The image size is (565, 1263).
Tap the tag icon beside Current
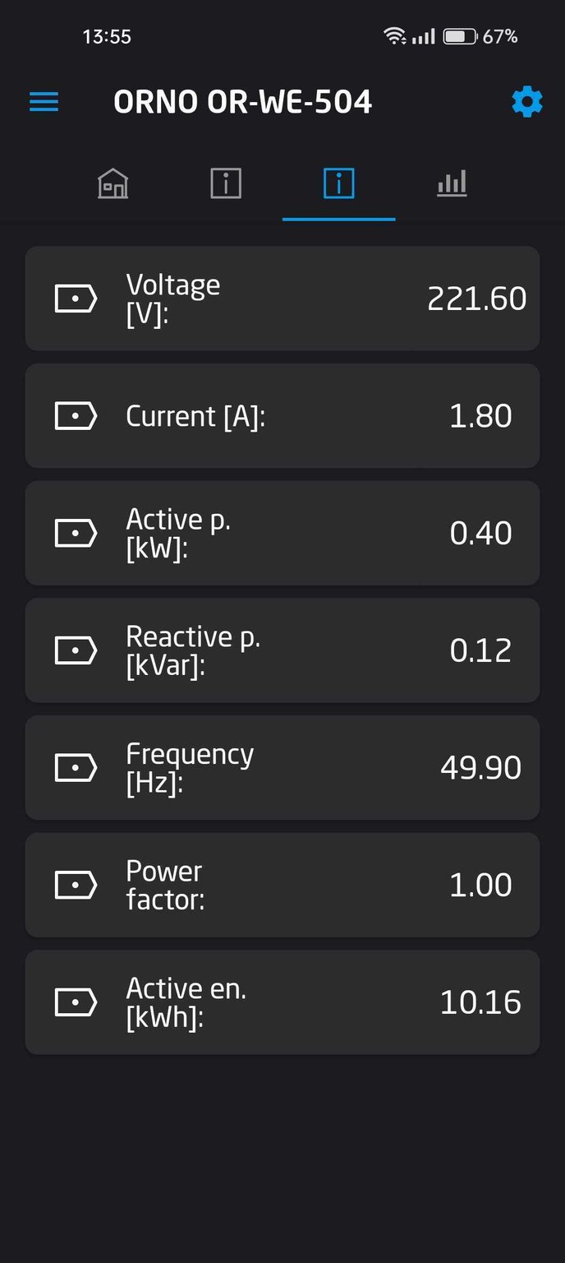click(x=76, y=416)
